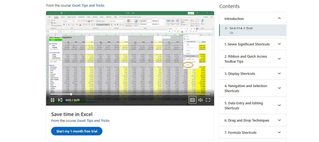Toggle closed captions with CC icon
The image size is (319, 142).
pyautogui.click(x=193, y=100)
